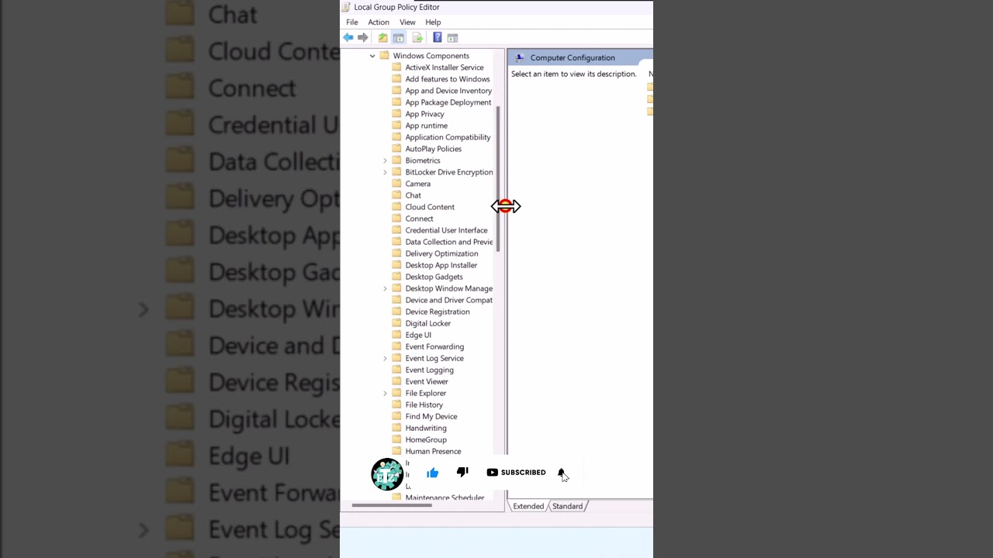Expand the Biometrics node
Screen dimensions: 993x558
click(x=385, y=160)
